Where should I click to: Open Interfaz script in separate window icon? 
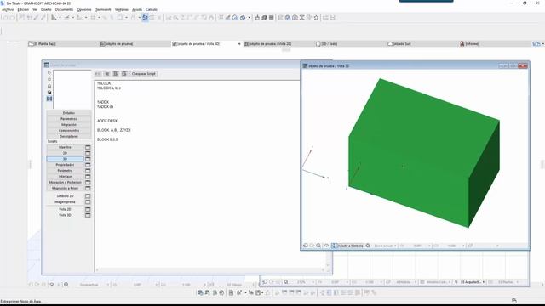88,177
